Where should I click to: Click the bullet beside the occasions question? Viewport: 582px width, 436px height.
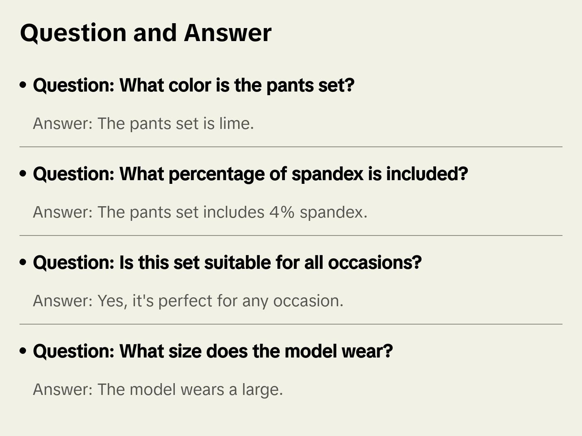23,263
